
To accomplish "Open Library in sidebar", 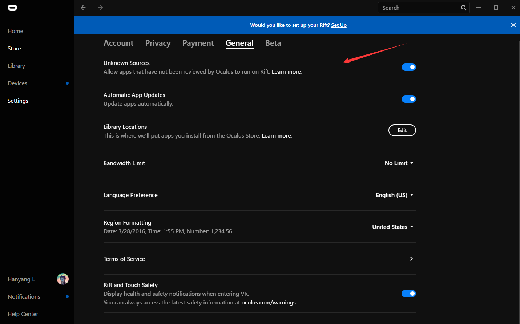I will pos(16,66).
